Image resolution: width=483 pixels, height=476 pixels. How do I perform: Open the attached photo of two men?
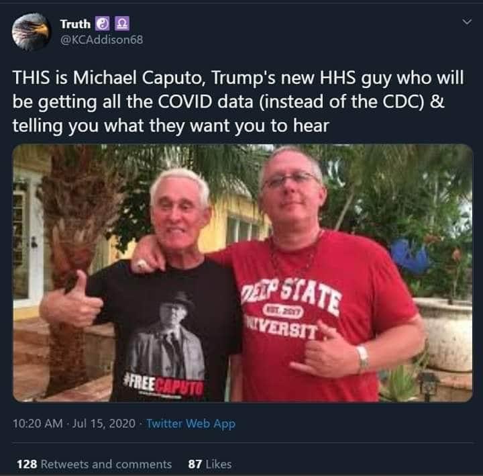pyautogui.click(x=243, y=273)
